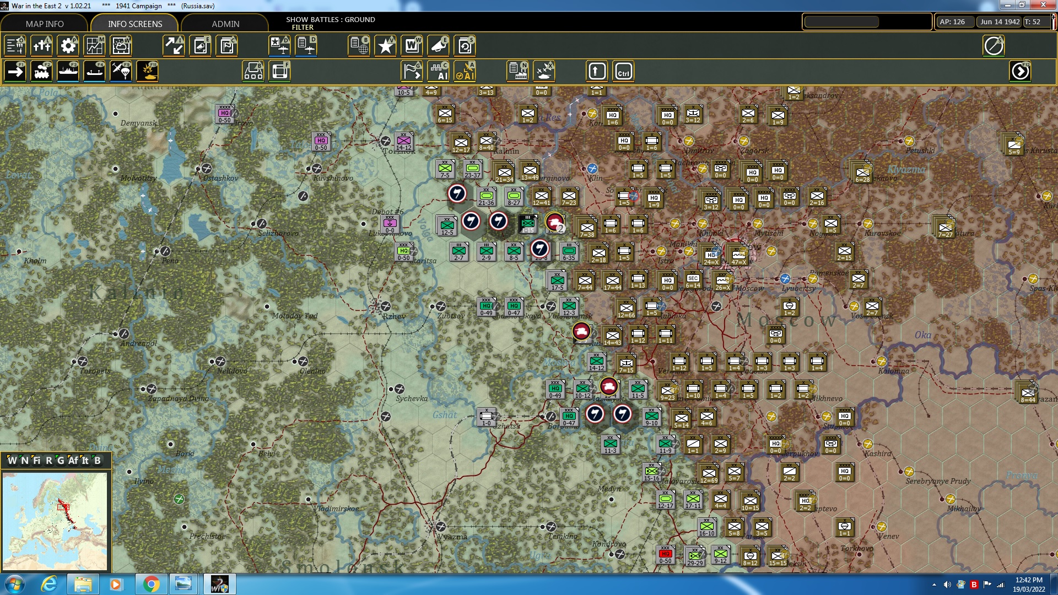Click the flag with arrow icon (G)
1058x595 pixels.
click(412, 71)
